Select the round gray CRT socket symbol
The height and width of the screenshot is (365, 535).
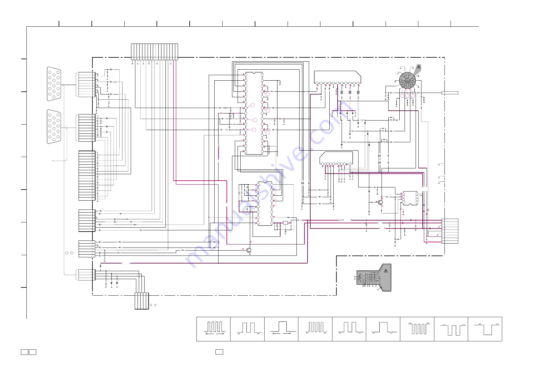coord(407,80)
